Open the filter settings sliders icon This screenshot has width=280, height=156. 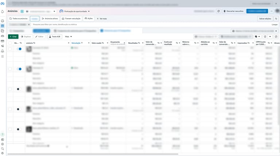(276, 19)
